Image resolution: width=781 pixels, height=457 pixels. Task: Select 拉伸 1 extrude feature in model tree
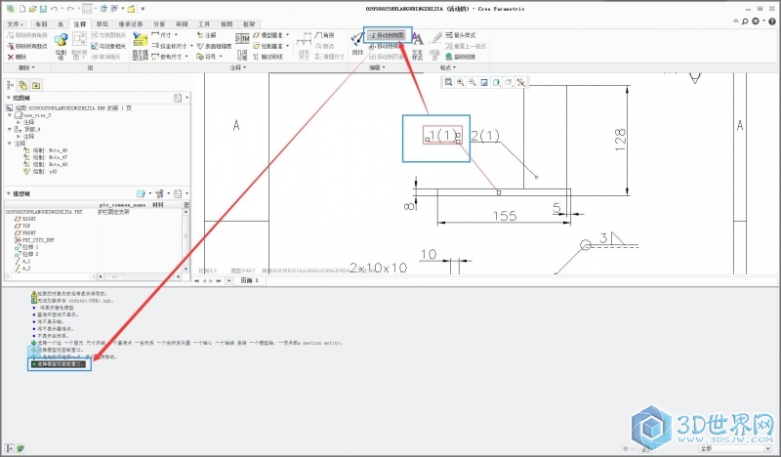26,247
